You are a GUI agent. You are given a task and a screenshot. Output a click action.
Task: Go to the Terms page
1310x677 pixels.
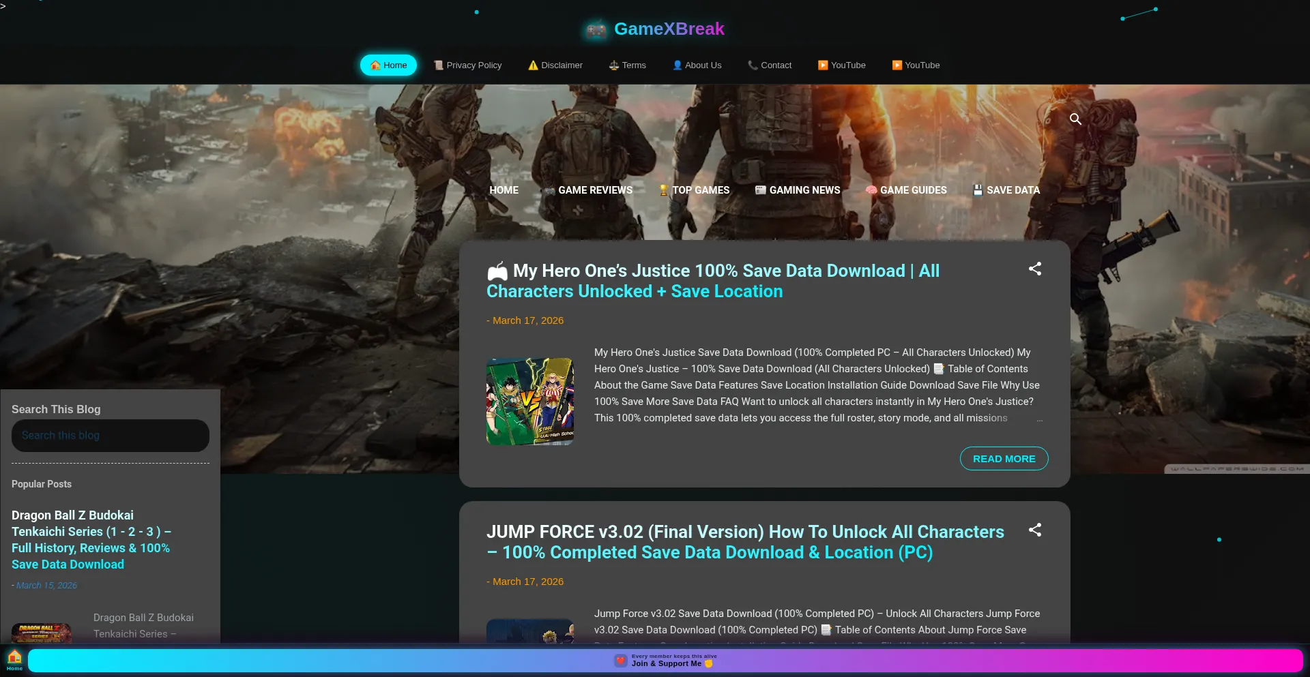tap(628, 65)
